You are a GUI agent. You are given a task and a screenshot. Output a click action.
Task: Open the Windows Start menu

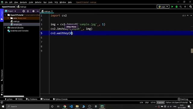pos(3,106)
